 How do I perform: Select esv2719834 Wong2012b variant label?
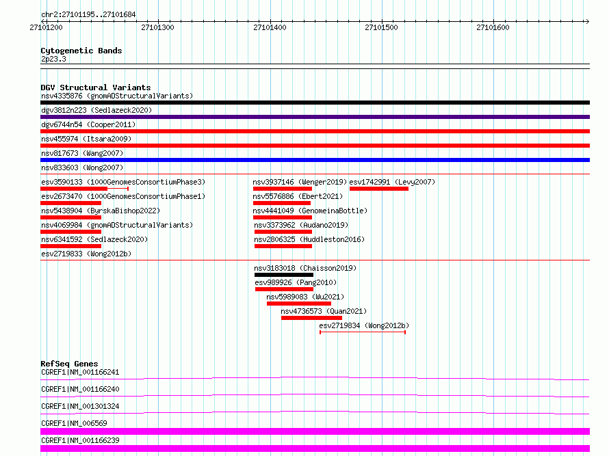pyautogui.click(x=364, y=325)
